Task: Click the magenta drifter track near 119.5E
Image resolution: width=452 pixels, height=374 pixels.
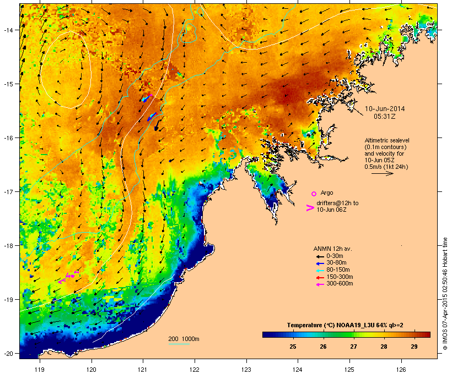Action: [x=68, y=277]
